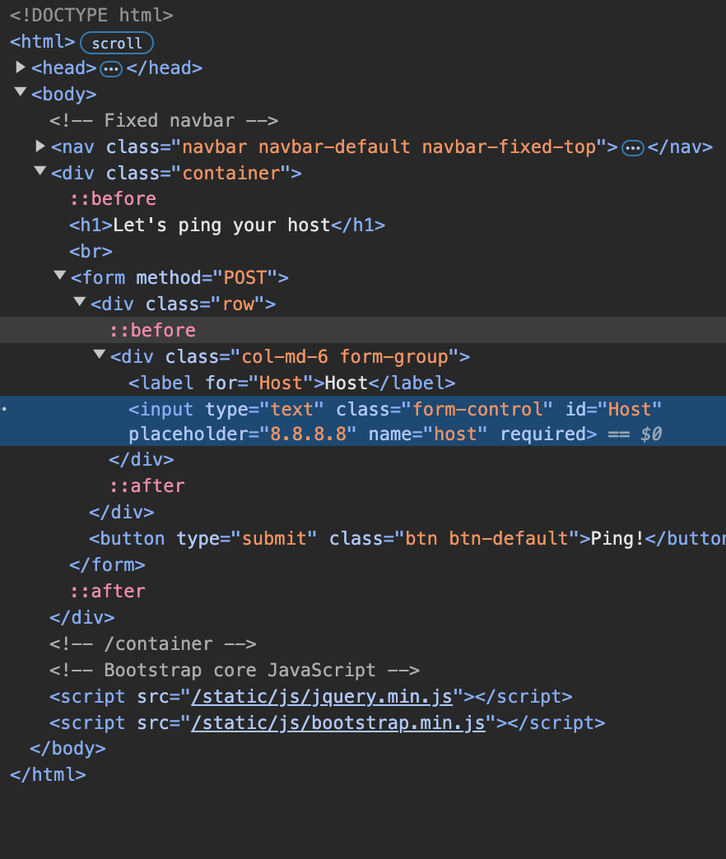Expand the nav navbar element triangle
The width and height of the screenshot is (726, 859).
point(40,146)
